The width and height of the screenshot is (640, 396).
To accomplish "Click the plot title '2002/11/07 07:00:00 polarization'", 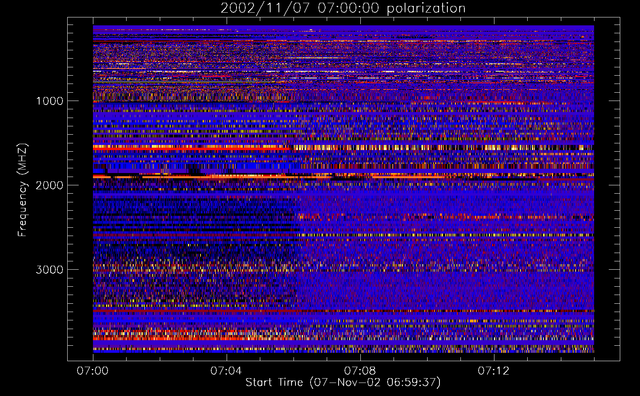I will tap(343, 8).
